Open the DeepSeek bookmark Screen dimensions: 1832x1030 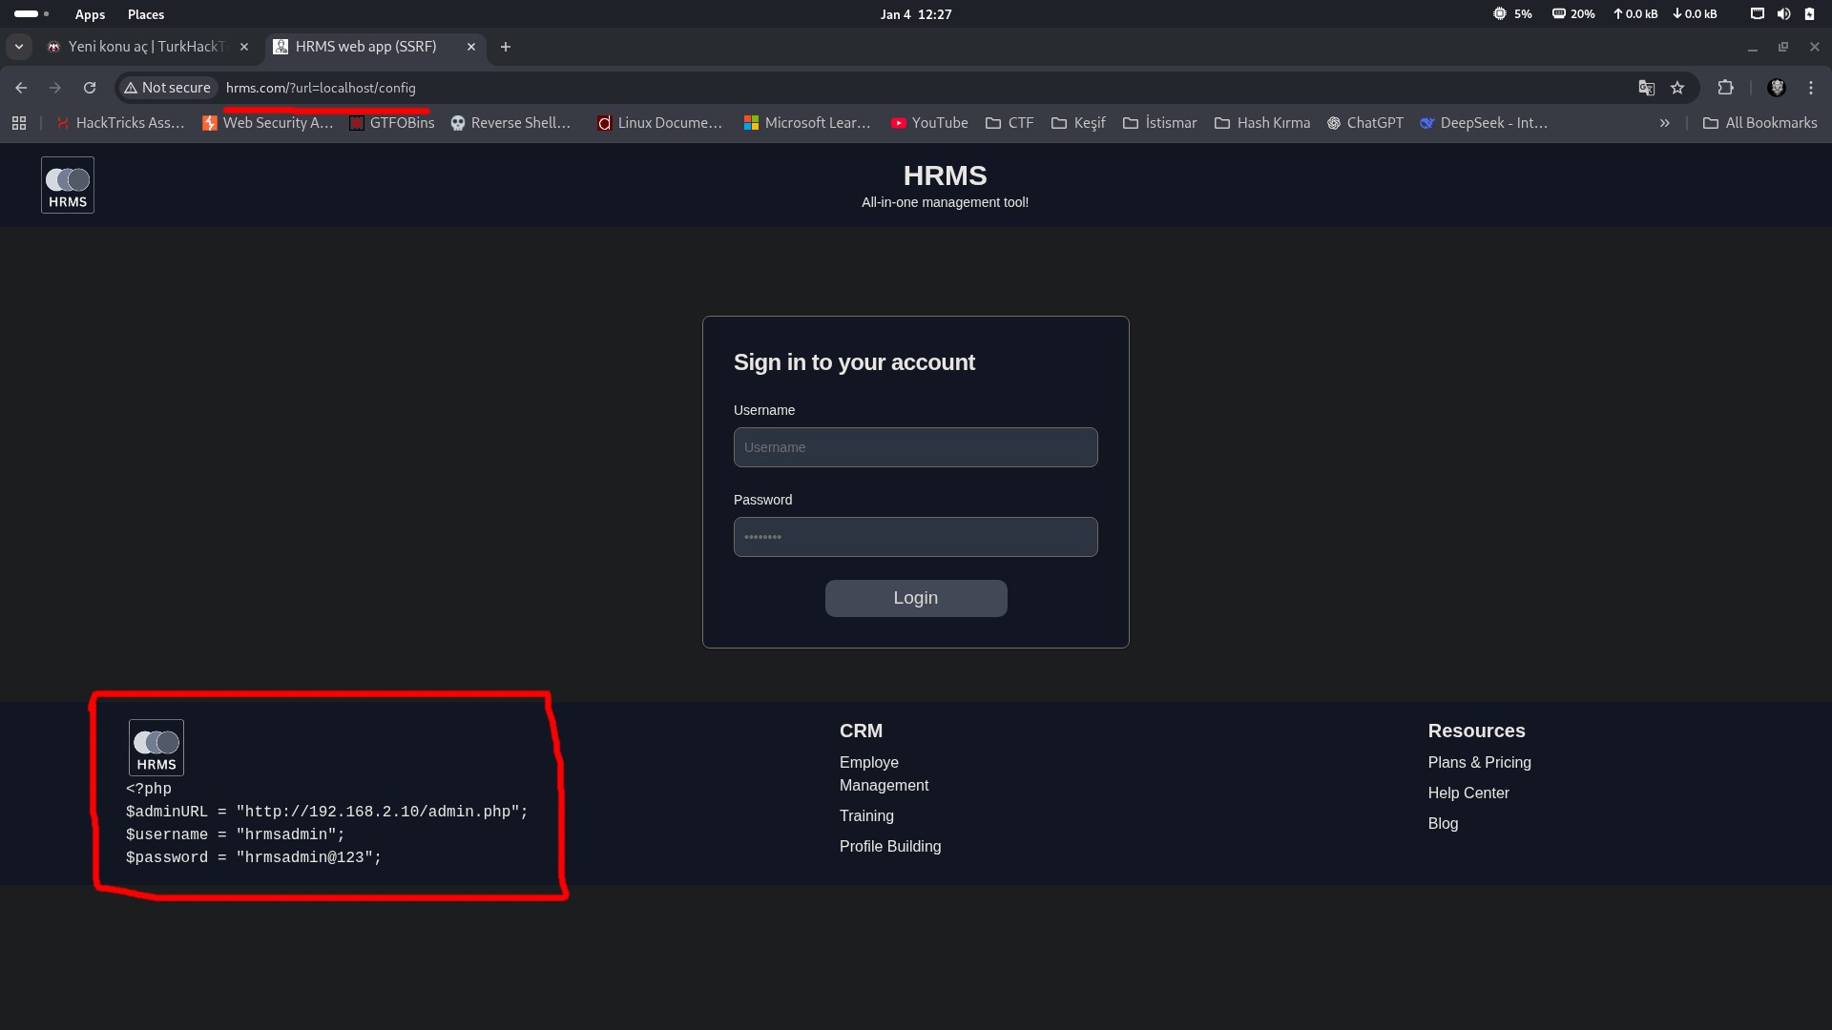tap(1484, 123)
